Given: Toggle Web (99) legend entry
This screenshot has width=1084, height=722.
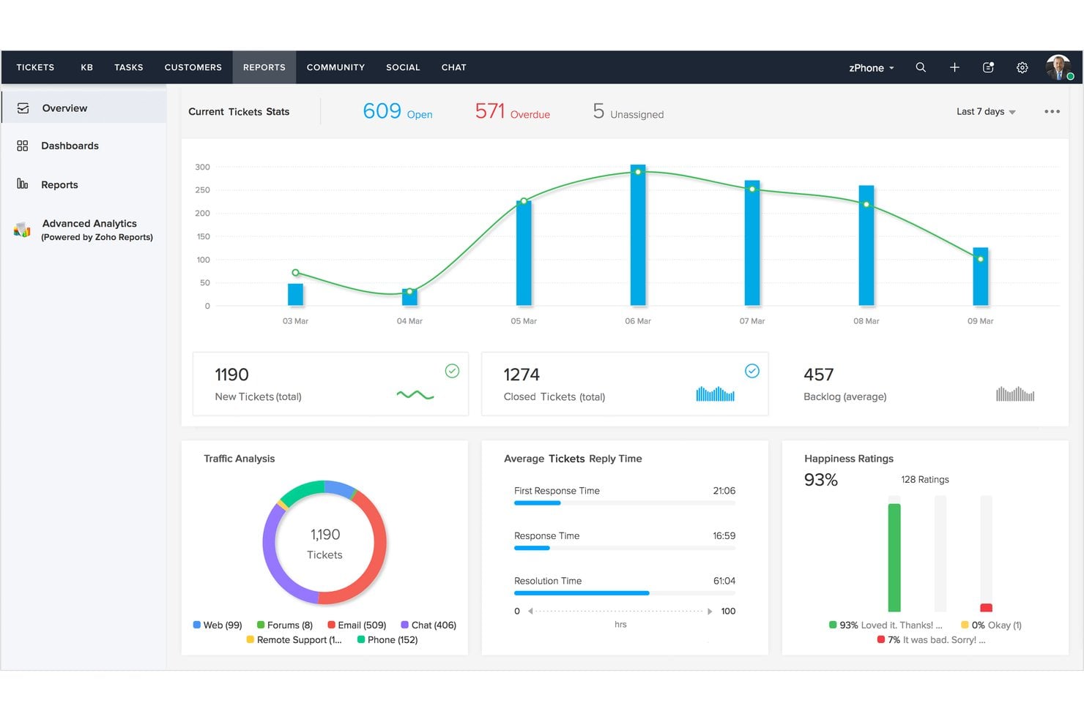Looking at the screenshot, I should 218,625.
